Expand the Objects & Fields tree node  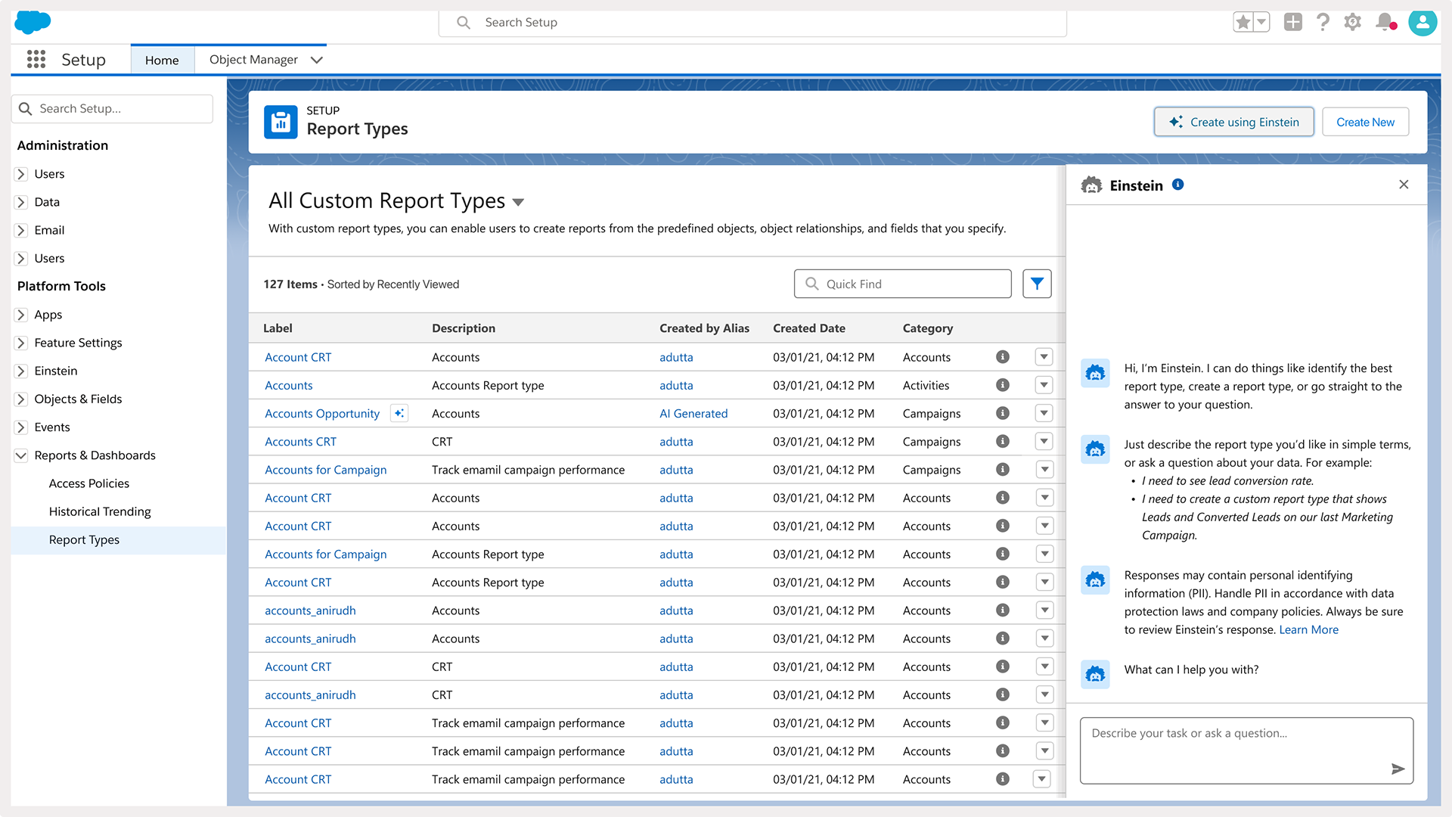click(x=21, y=399)
